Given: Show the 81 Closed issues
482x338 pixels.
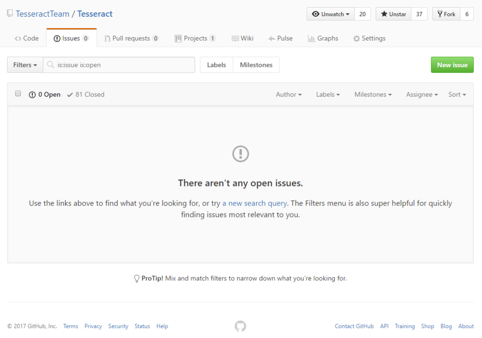Looking at the screenshot, I should pos(86,94).
